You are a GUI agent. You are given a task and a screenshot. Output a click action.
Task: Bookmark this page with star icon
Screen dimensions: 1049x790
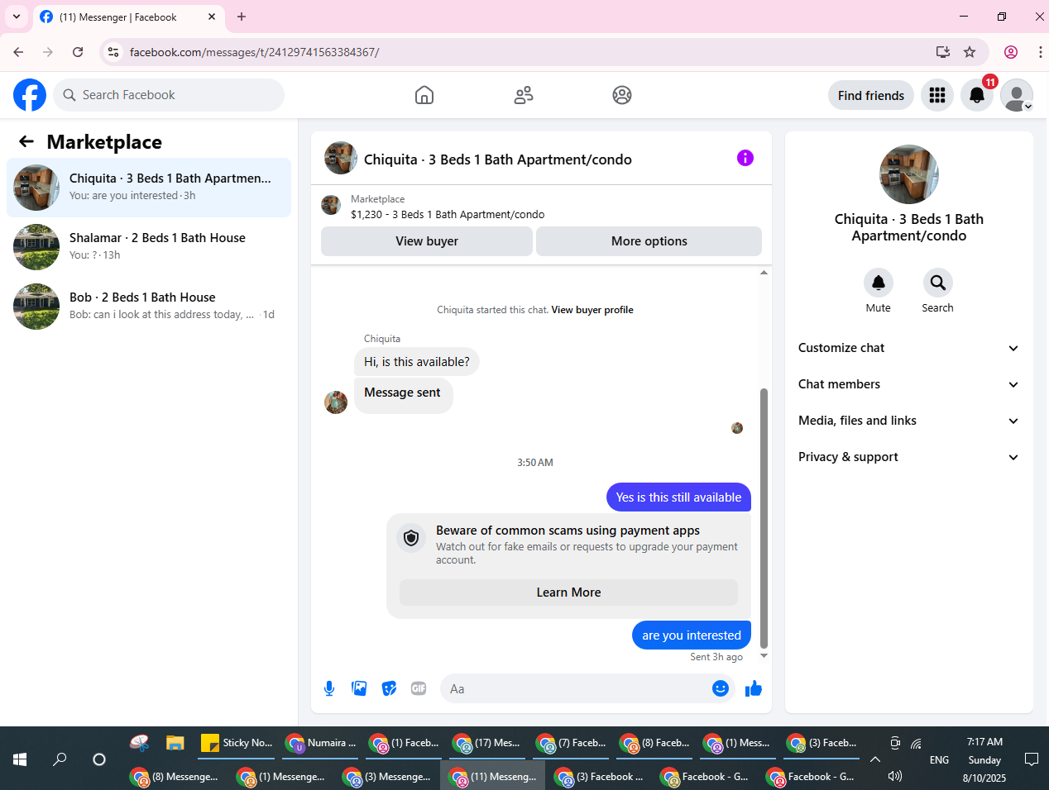(x=970, y=52)
